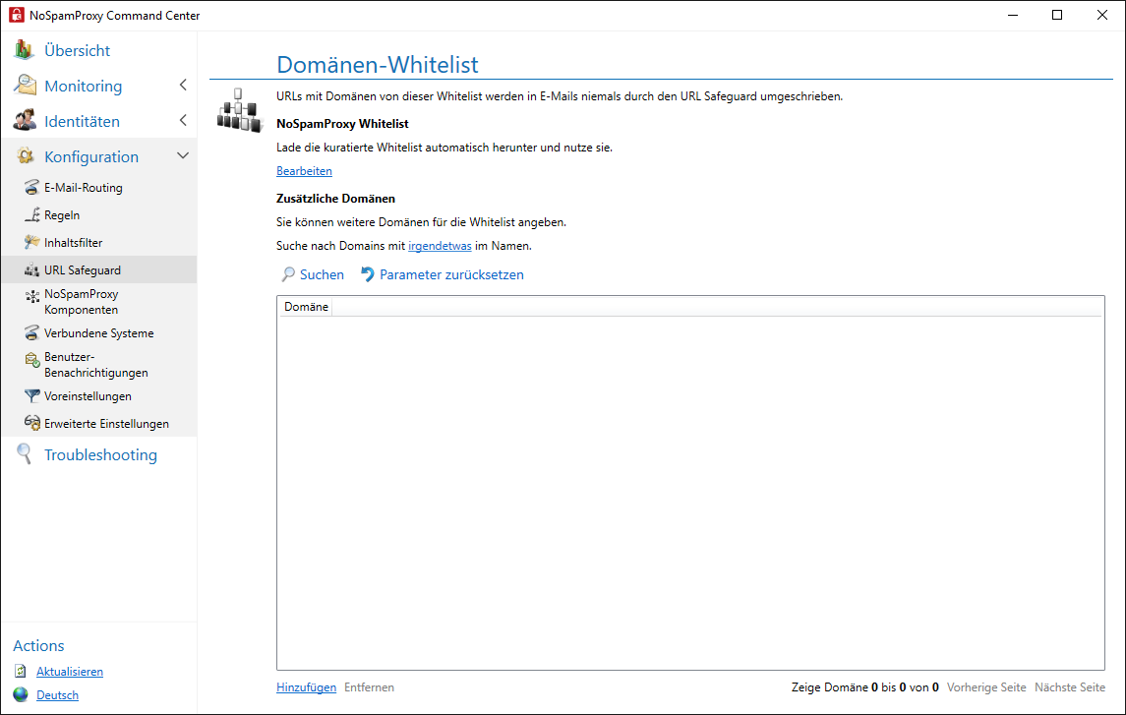Maximize the Command Center window
Viewport: 1126px width, 715px height.
pos(1057,15)
